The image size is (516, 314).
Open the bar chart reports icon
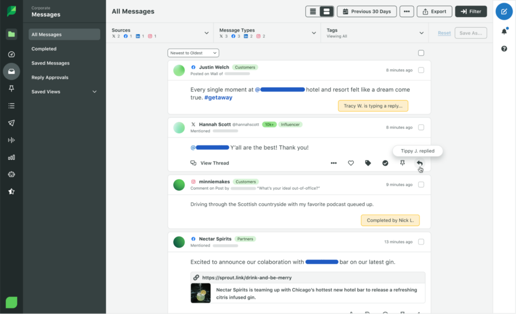12,158
